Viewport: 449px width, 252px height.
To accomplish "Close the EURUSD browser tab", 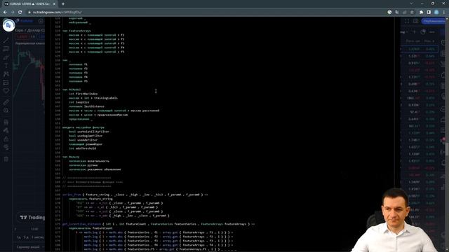I will click(x=54, y=4).
